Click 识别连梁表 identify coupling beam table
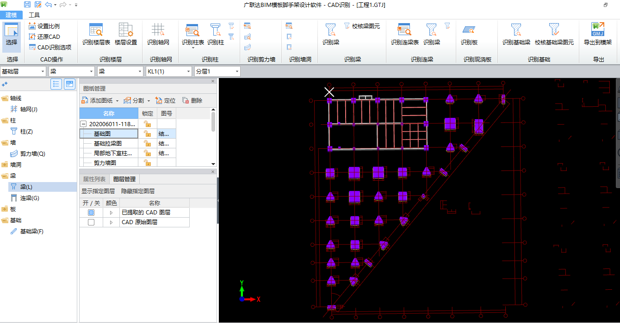The width and height of the screenshot is (620, 323). (x=405, y=35)
